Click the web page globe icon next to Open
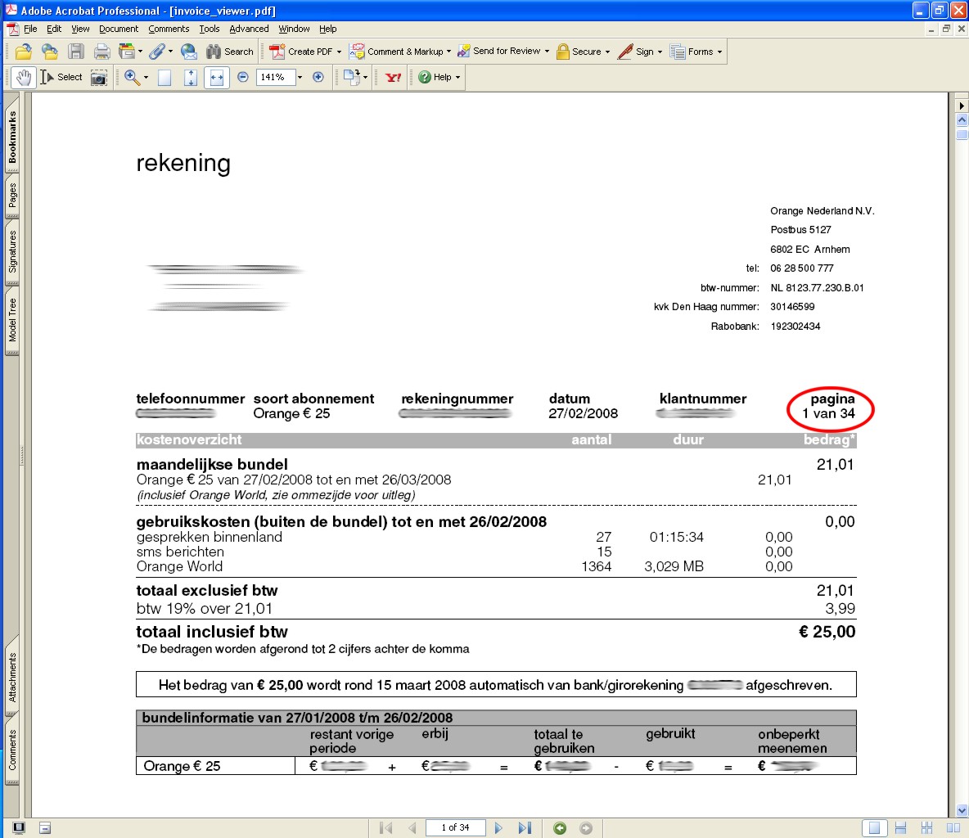This screenshot has width=969, height=838. (x=49, y=52)
